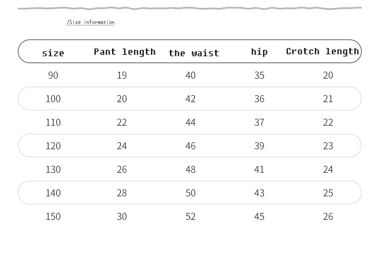
Task: Click pant length 28 in size 140 row
Action: pos(122,193)
